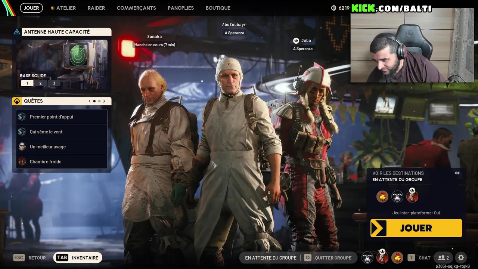Select the rooster avatar in bottom bar
This screenshot has width=478, height=269.
(x=397, y=257)
